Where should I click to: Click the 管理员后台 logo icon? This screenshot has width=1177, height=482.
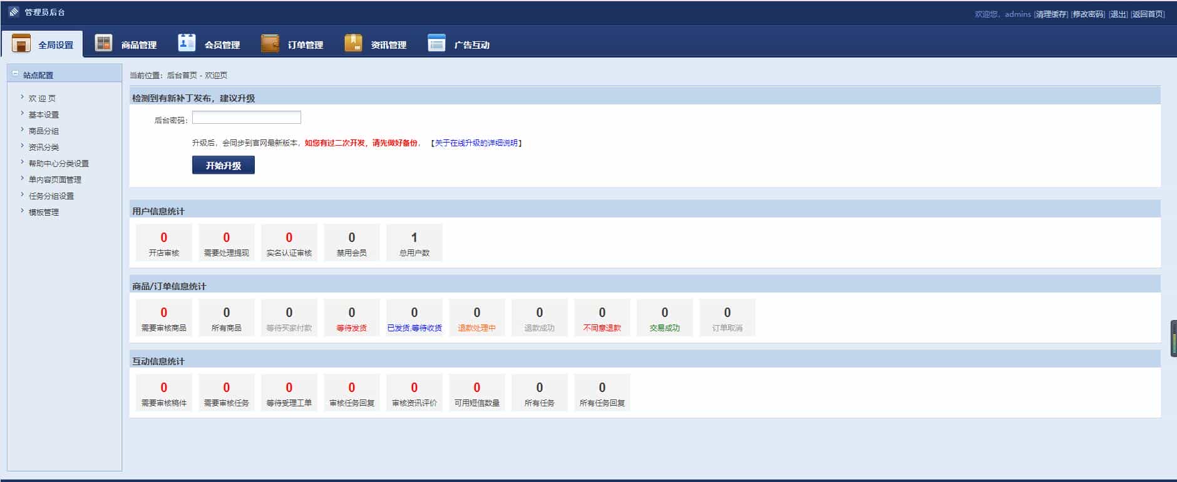pyautogui.click(x=14, y=12)
